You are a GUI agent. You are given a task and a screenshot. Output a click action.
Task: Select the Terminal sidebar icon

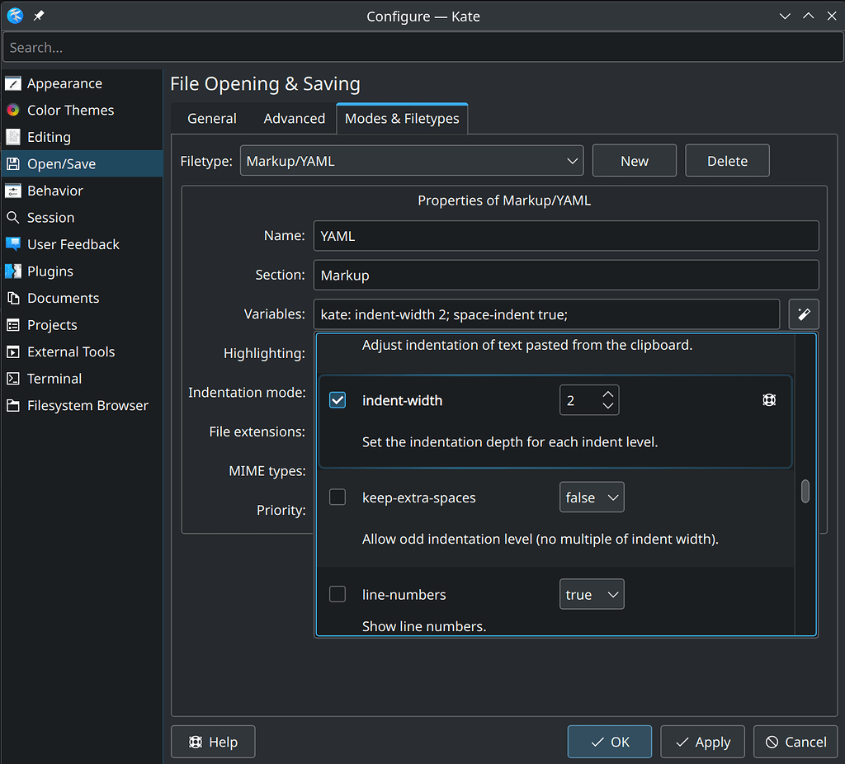pos(13,379)
